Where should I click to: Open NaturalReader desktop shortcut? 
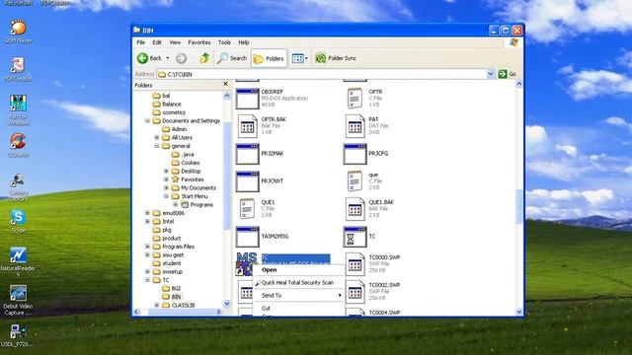pyautogui.click(x=18, y=261)
